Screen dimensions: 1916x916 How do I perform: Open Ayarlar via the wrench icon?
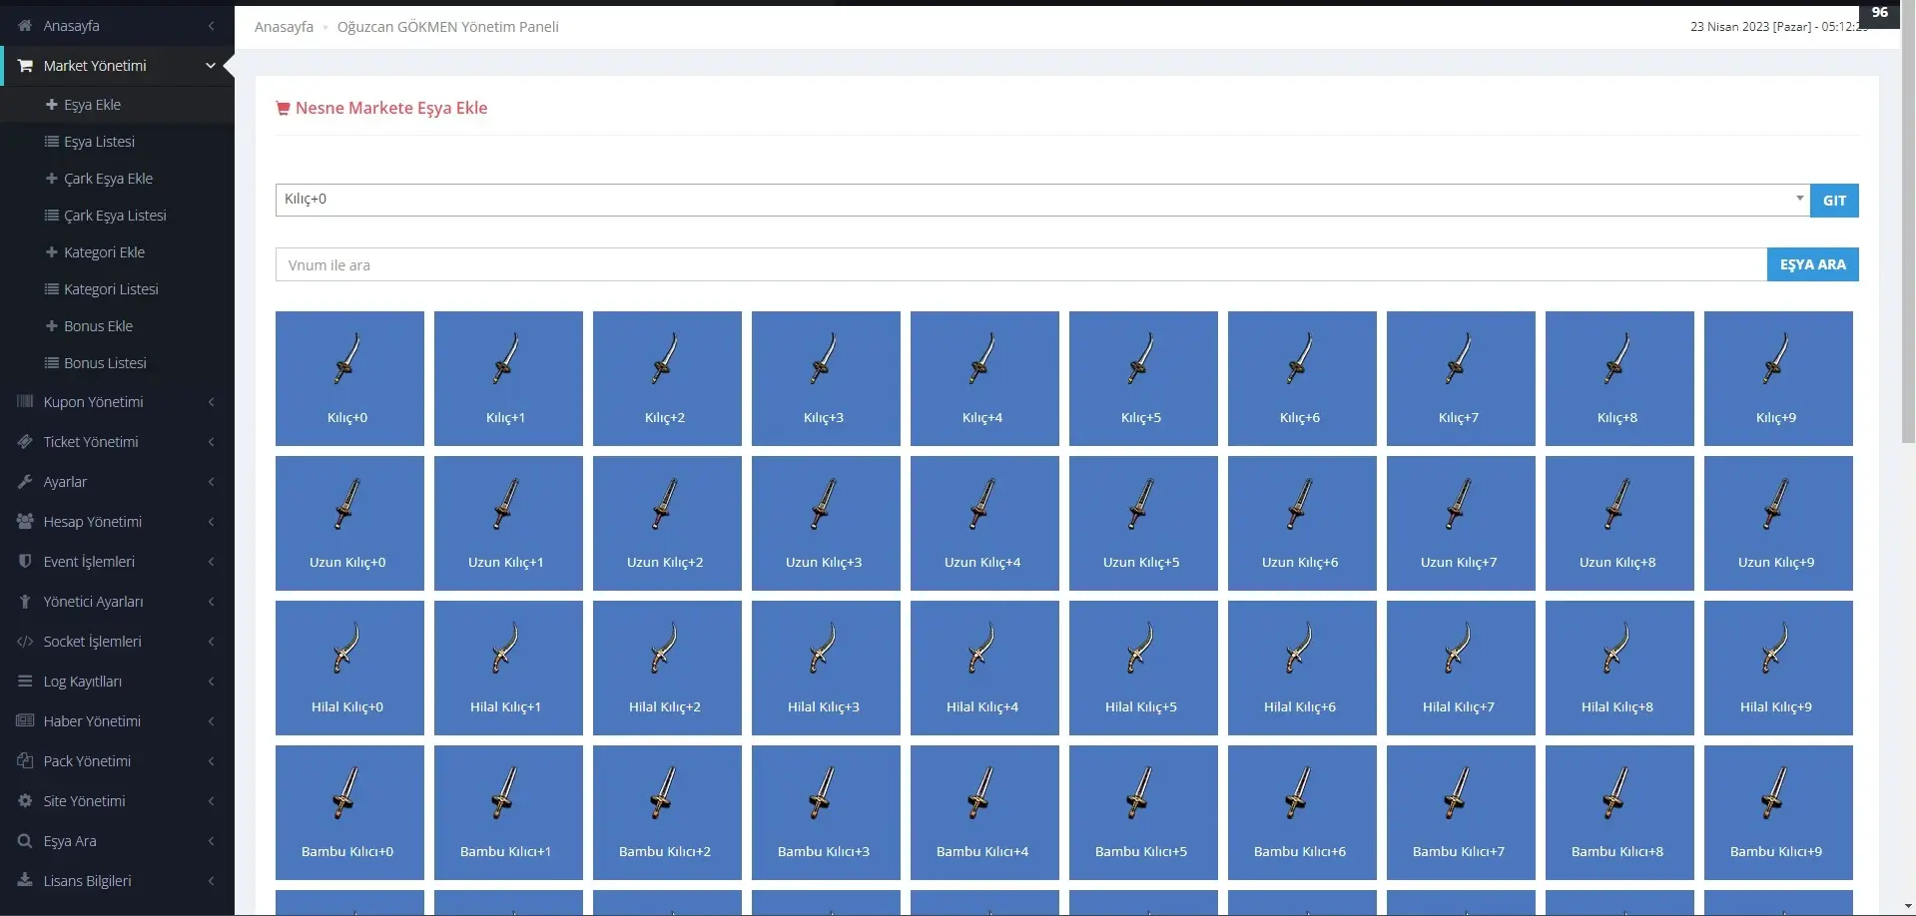pyautogui.click(x=25, y=481)
